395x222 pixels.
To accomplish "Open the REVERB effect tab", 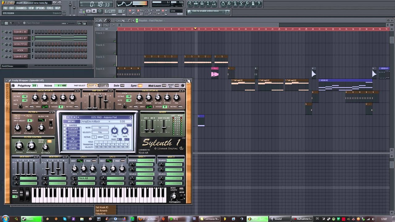I will [73, 145].
